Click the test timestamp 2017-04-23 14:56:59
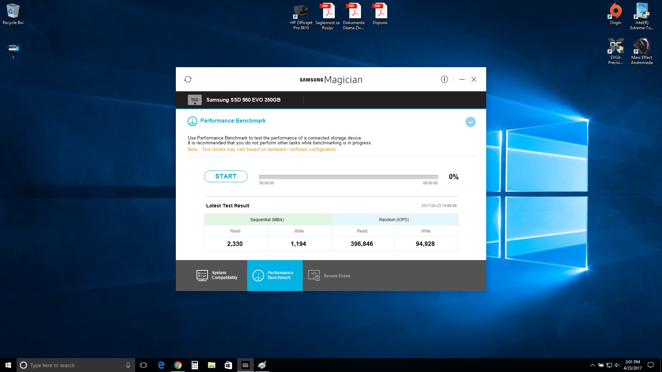Screen dimensions: 662x372 point(439,206)
